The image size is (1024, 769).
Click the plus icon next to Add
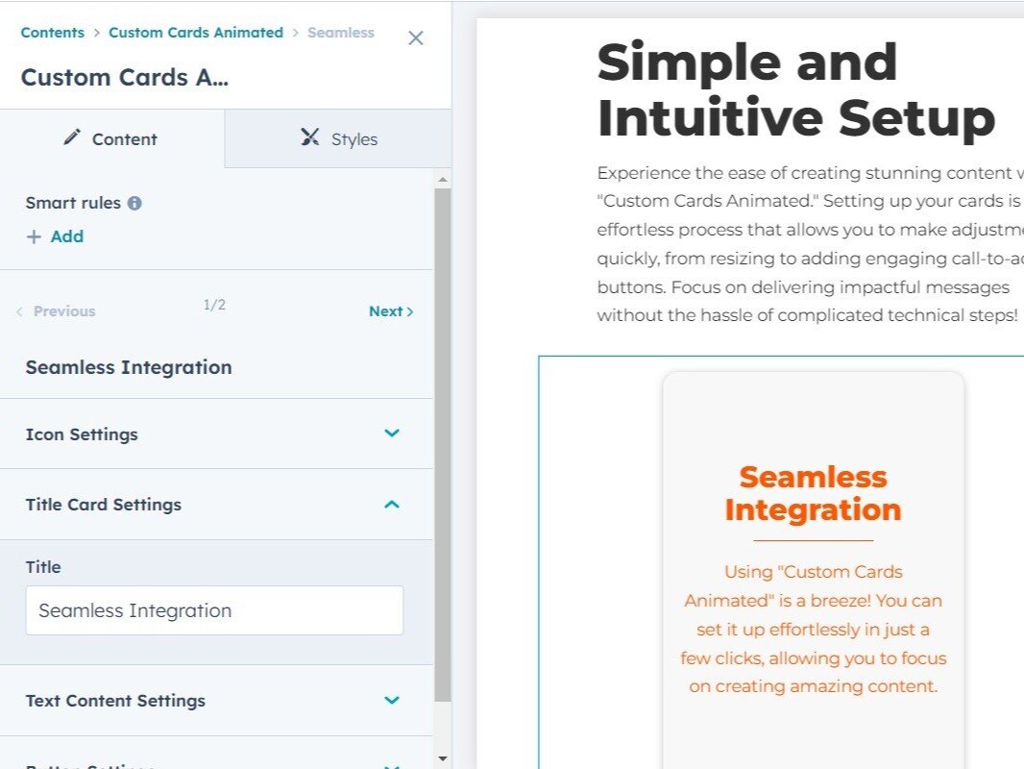pos(35,236)
